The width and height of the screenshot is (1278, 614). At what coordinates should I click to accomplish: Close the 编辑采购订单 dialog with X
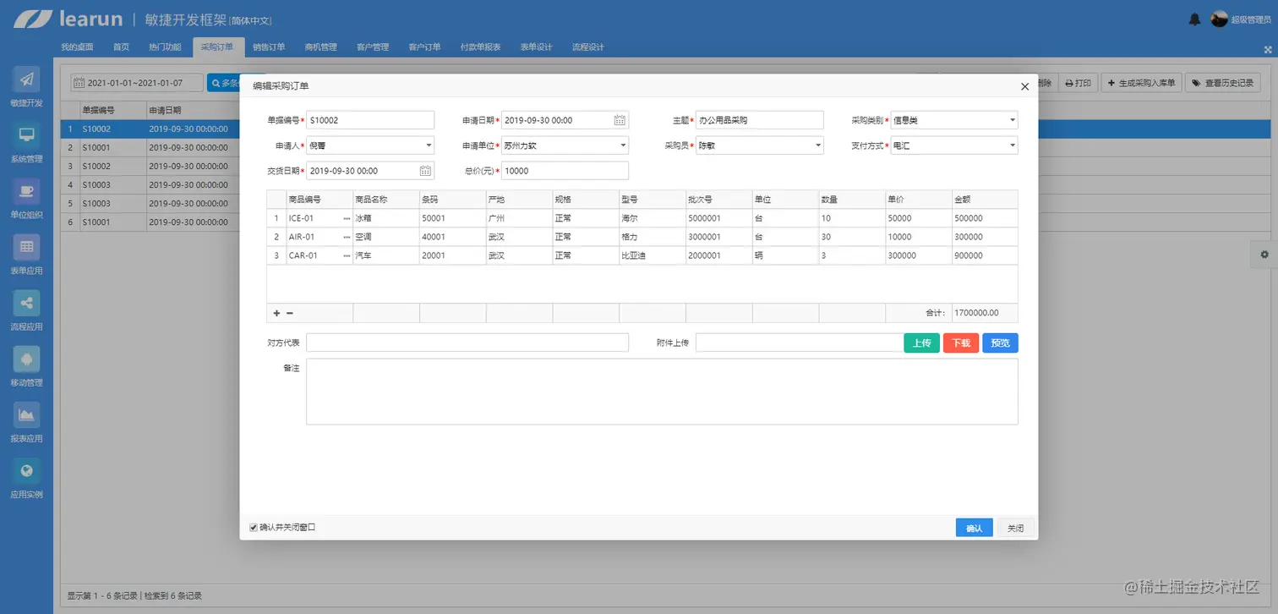[1024, 86]
